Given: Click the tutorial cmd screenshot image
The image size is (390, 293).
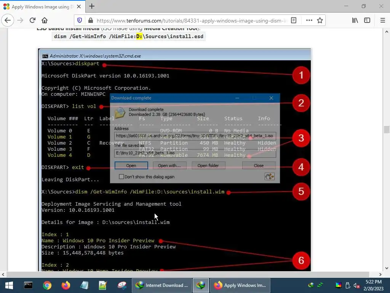Looking at the screenshot, I should point(174,160).
